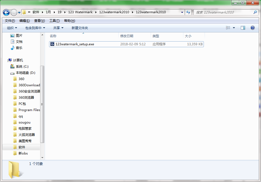
Task: Click the folder icon in the address bar
Action: point(24,12)
